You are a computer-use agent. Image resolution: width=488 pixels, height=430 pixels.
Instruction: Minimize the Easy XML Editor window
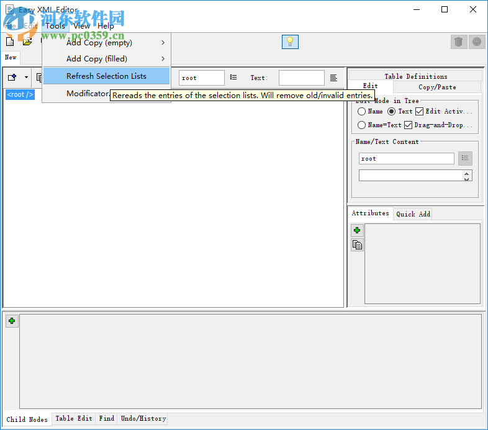(x=417, y=10)
